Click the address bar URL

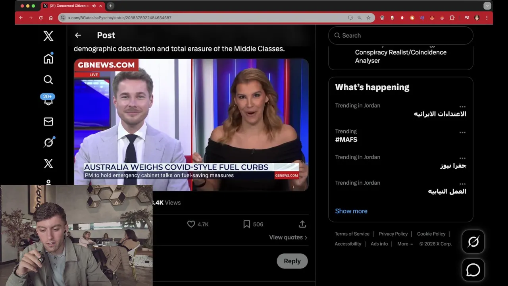(120, 18)
